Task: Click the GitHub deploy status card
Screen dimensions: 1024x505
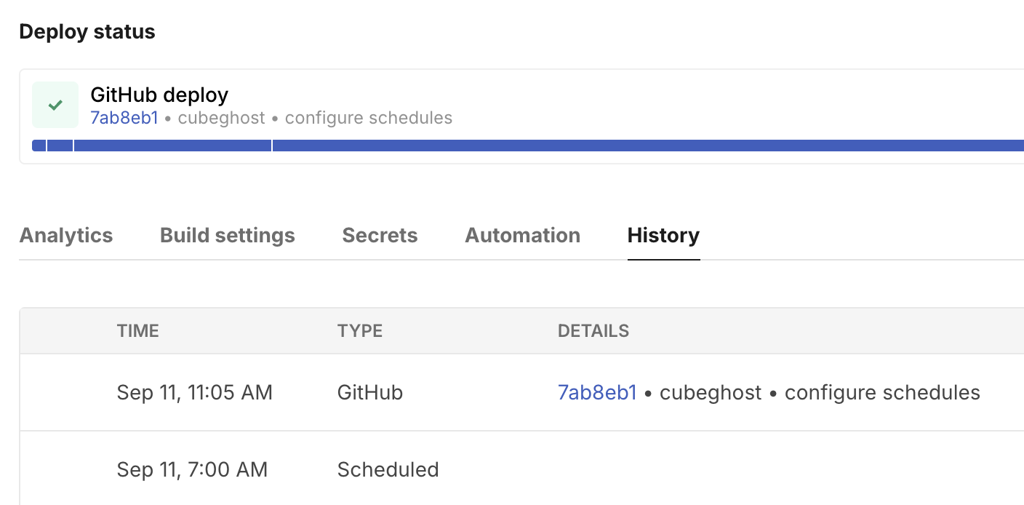Action: coord(509,116)
